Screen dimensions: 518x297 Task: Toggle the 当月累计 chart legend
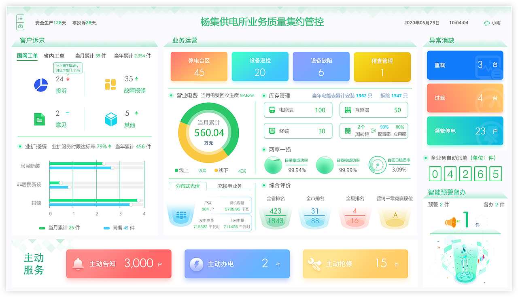point(59,228)
